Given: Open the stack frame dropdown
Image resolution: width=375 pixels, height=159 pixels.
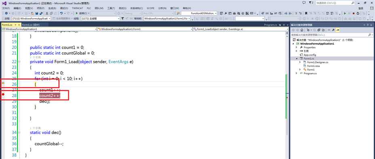Looking at the screenshot, I should pyautogui.click(x=167, y=19).
